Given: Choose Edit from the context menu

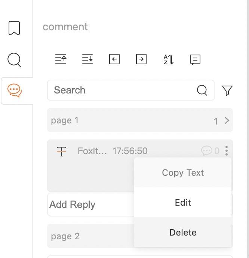Looking at the screenshot, I should click(183, 202).
